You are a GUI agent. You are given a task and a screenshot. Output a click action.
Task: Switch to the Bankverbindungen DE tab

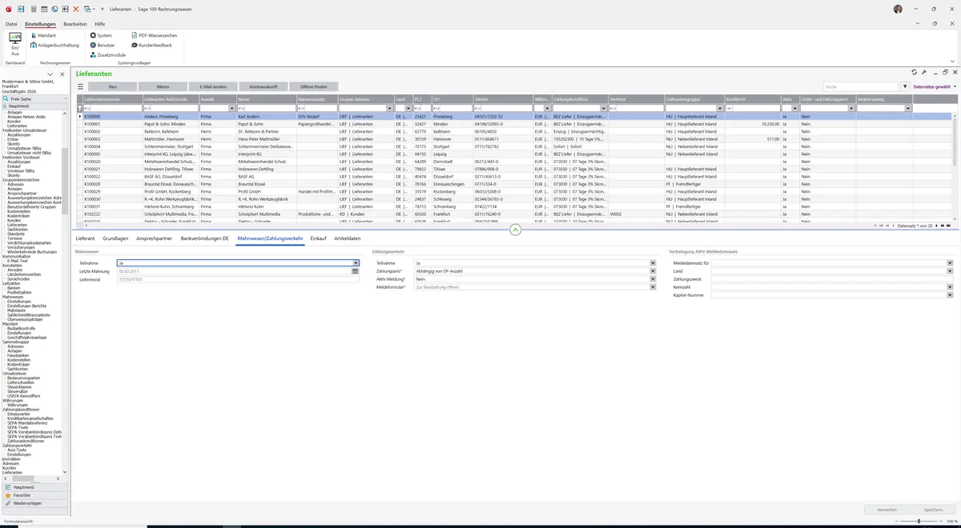click(x=205, y=238)
